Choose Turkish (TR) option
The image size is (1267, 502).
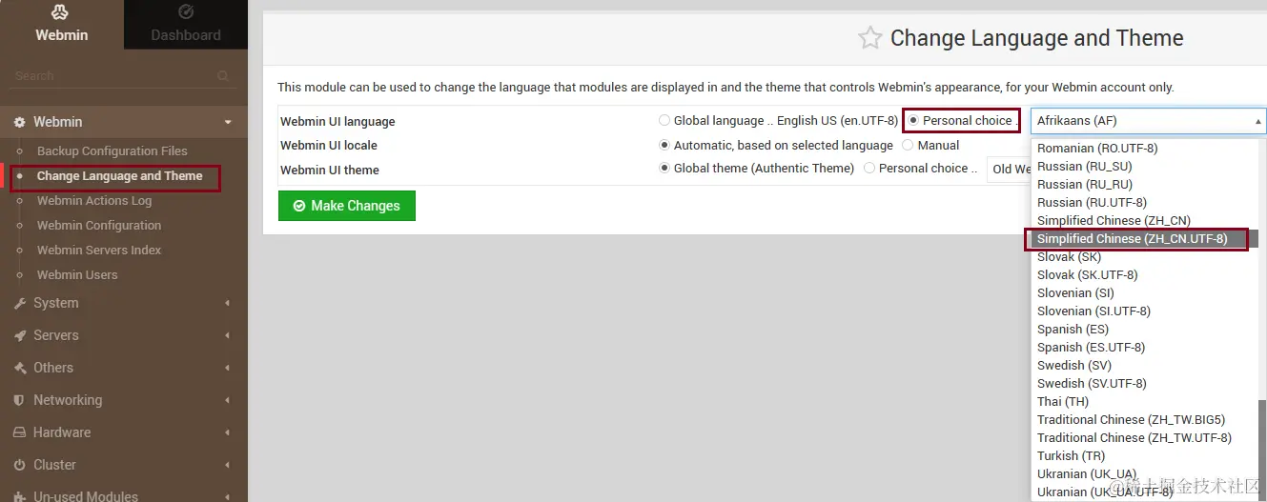pyautogui.click(x=1144, y=456)
